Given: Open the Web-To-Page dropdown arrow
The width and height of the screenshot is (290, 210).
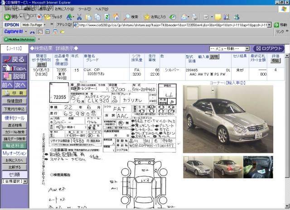Looking at the screenshot, I should [44, 24].
